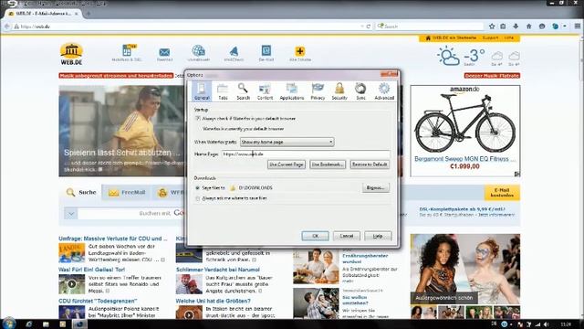Close the Options dialog window

pyautogui.click(x=390, y=74)
